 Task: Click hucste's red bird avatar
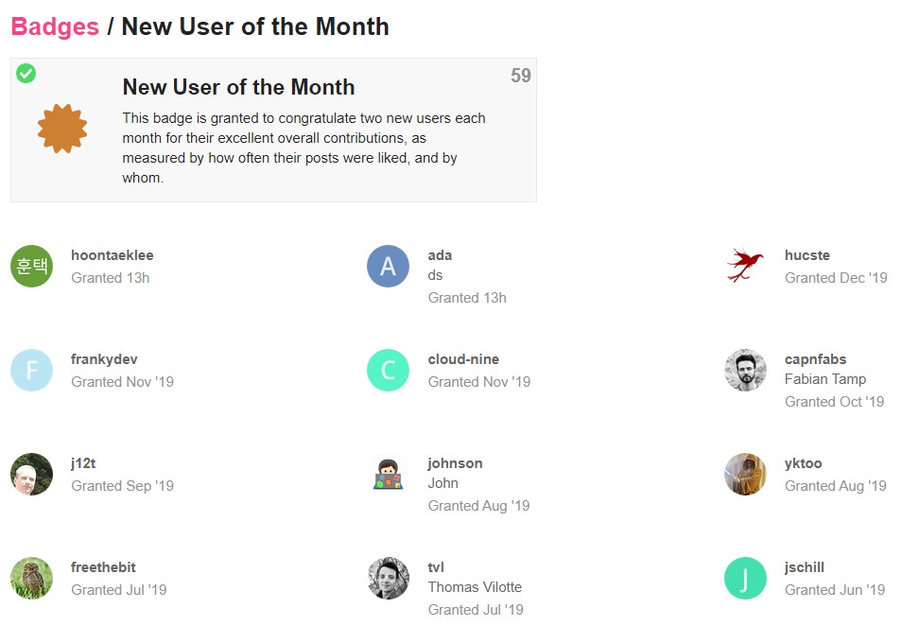point(745,266)
